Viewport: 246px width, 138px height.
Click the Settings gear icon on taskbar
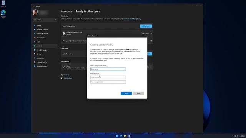(129, 136)
